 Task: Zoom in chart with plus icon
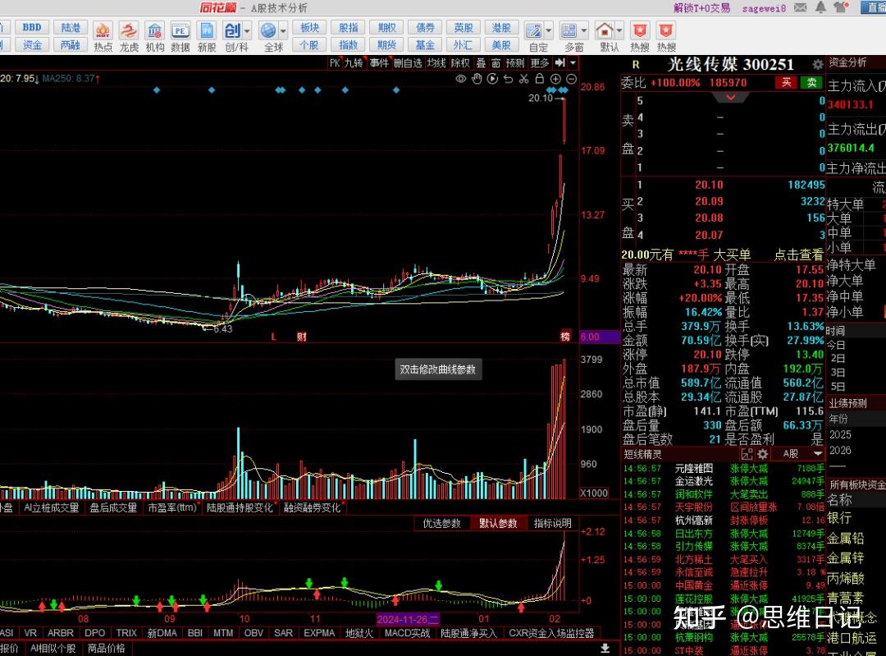click(555, 79)
